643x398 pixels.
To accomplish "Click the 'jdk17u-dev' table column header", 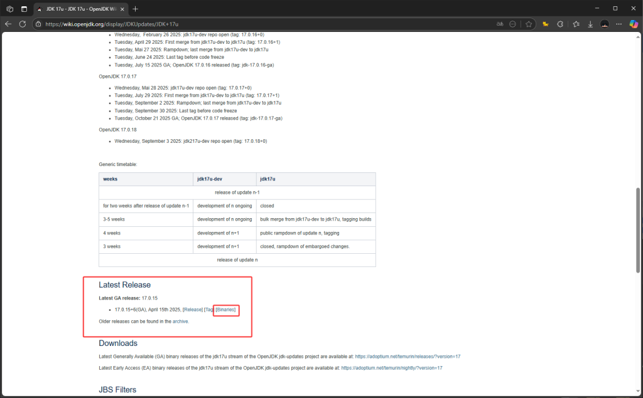I will point(225,179).
